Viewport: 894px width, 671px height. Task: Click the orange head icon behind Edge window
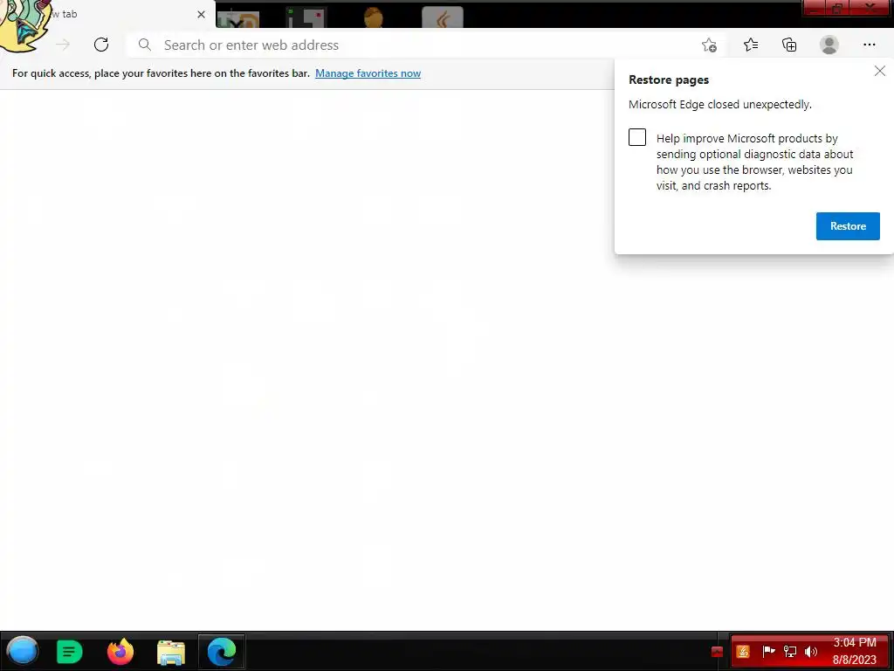click(x=374, y=17)
